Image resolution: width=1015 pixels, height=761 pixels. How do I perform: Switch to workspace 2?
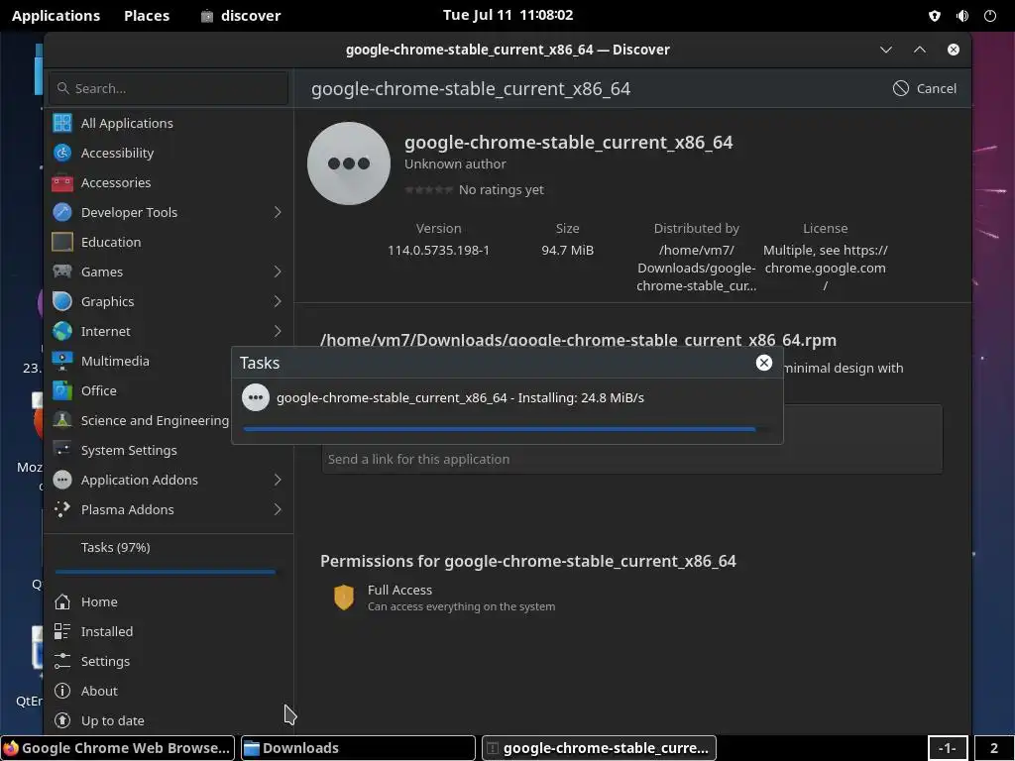993,748
